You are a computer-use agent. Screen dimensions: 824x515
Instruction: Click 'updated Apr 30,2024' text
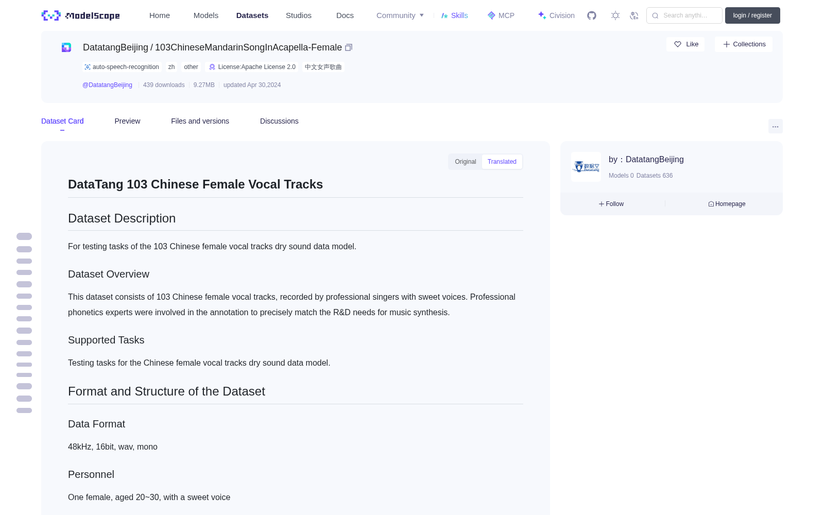point(252,85)
